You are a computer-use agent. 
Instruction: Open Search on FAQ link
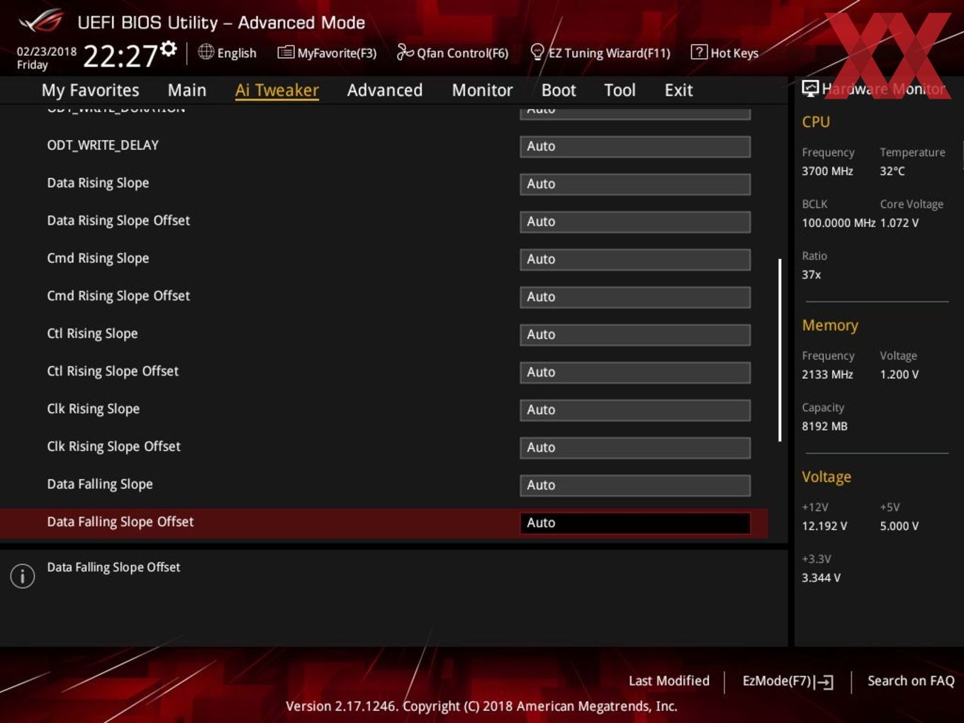tap(911, 680)
